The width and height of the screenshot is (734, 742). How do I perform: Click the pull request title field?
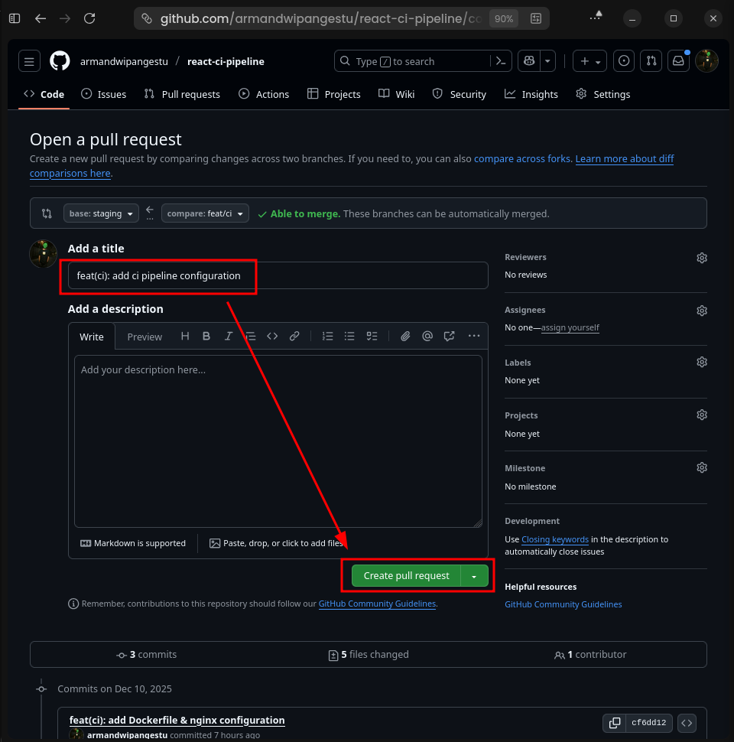click(278, 275)
